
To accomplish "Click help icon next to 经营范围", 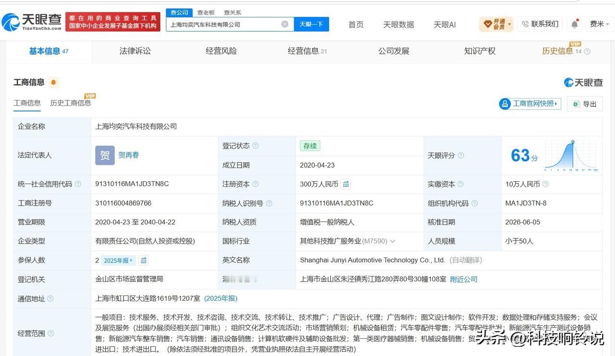I will [x=50, y=333].
